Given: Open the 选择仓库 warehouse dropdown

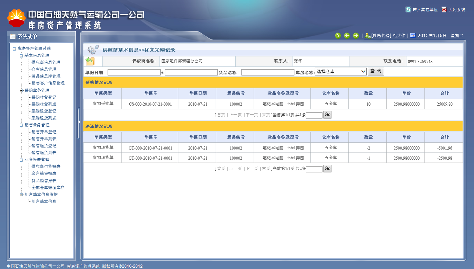Looking at the screenshot, I should click(340, 72).
